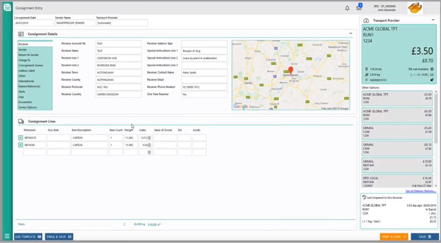Click the Receiver Postcode field
This screenshot has height=243, width=441.
(118, 87)
